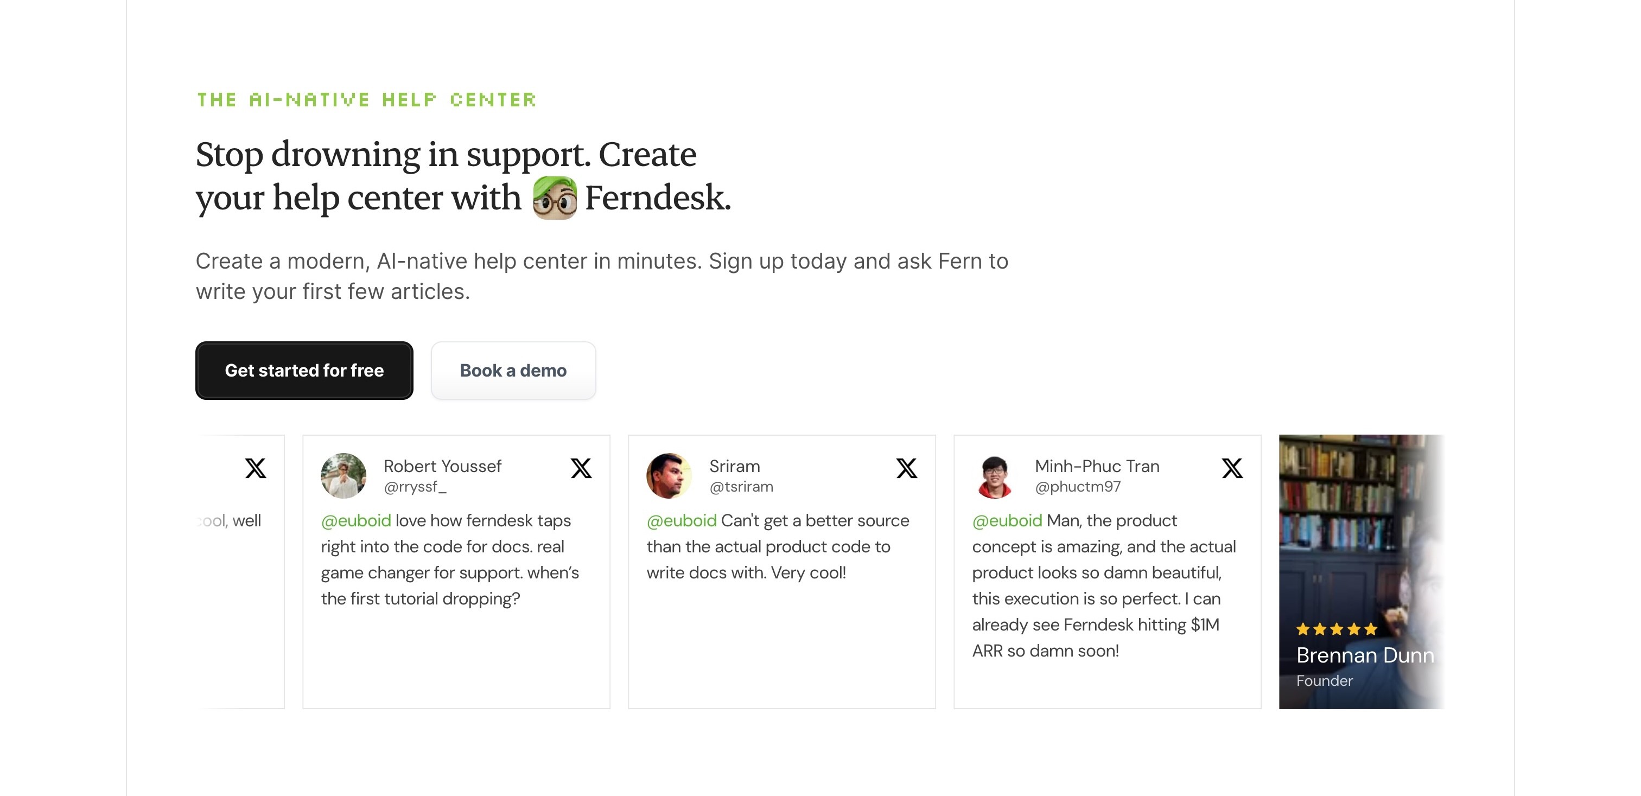
Task: Click Sriram's profile picture
Action: click(x=669, y=475)
